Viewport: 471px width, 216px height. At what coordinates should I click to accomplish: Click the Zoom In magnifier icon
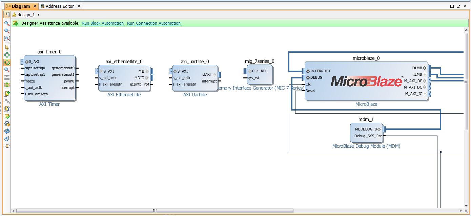[x=7, y=23]
